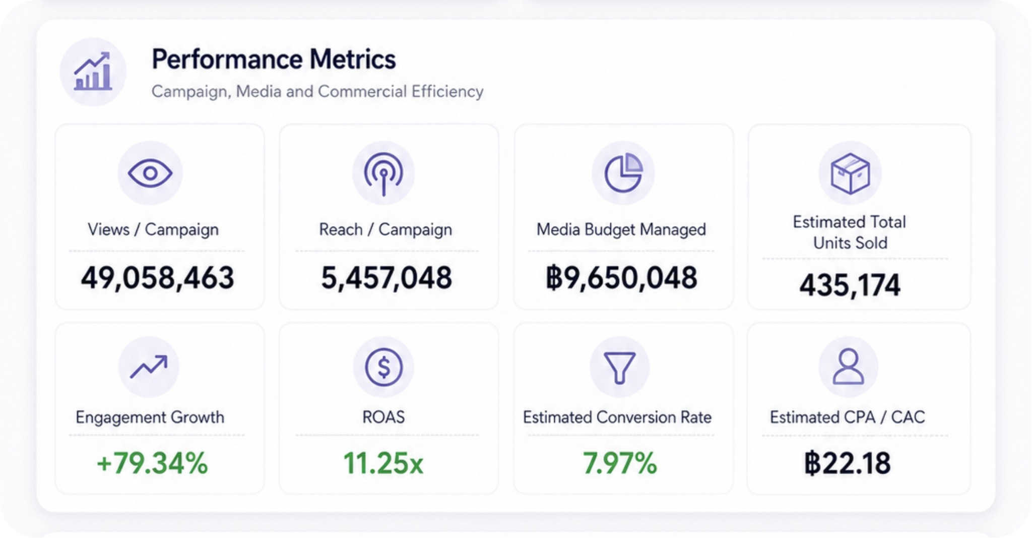Click the Estimated Total Units Sold label
The width and height of the screenshot is (1032, 538).
pos(850,232)
